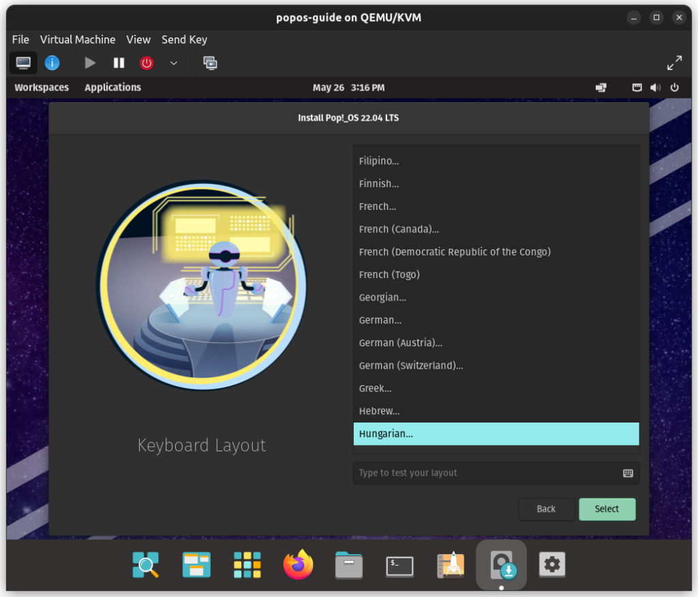This screenshot has height=597, width=698.
Task: Select the German... keyboard layout
Action: (x=496, y=320)
